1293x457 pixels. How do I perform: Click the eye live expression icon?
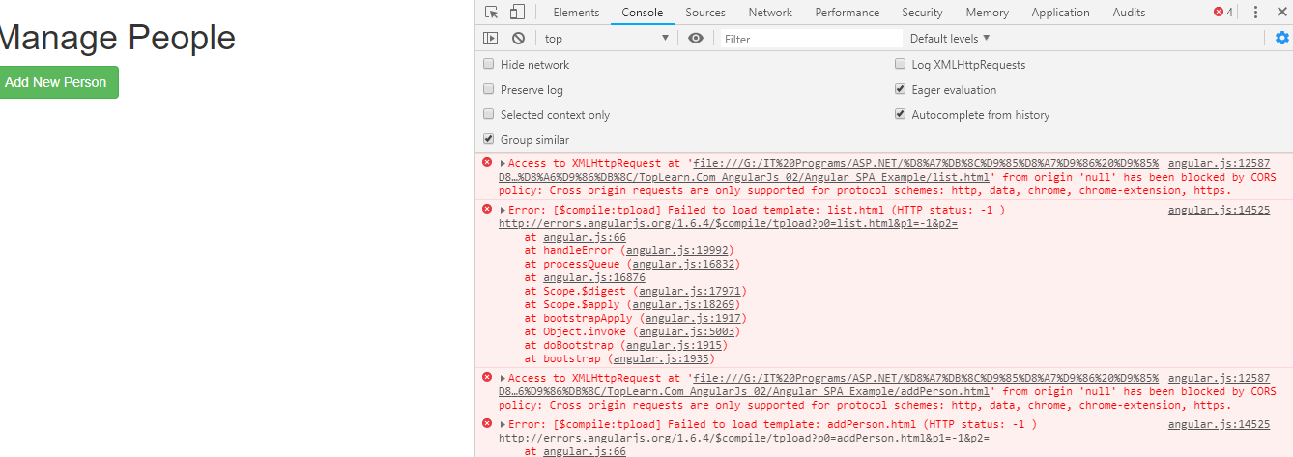point(696,39)
